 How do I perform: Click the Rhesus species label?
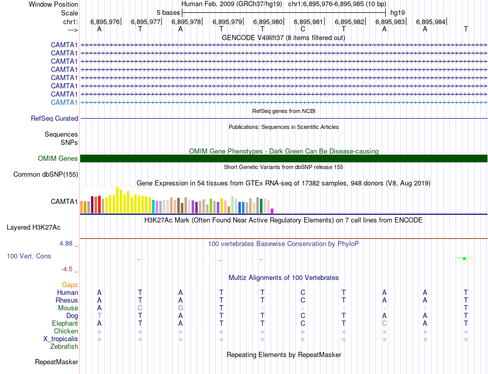67,300
